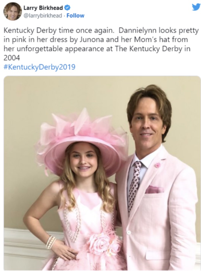The height and width of the screenshot is (271, 201).
Task: Follow the larrybirkhead account
Action: pyautogui.click(x=76, y=16)
